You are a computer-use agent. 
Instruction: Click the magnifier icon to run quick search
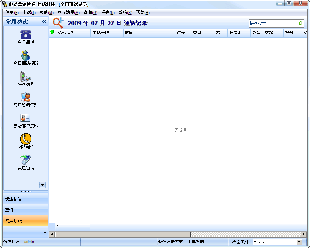click(300, 23)
